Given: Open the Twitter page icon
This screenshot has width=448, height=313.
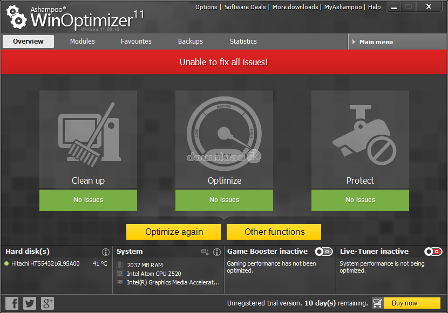Looking at the screenshot, I should click(x=30, y=303).
